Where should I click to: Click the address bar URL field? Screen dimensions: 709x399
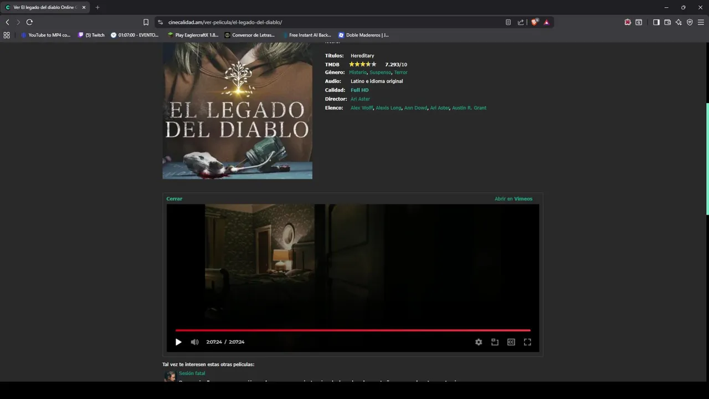(x=332, y=22)
